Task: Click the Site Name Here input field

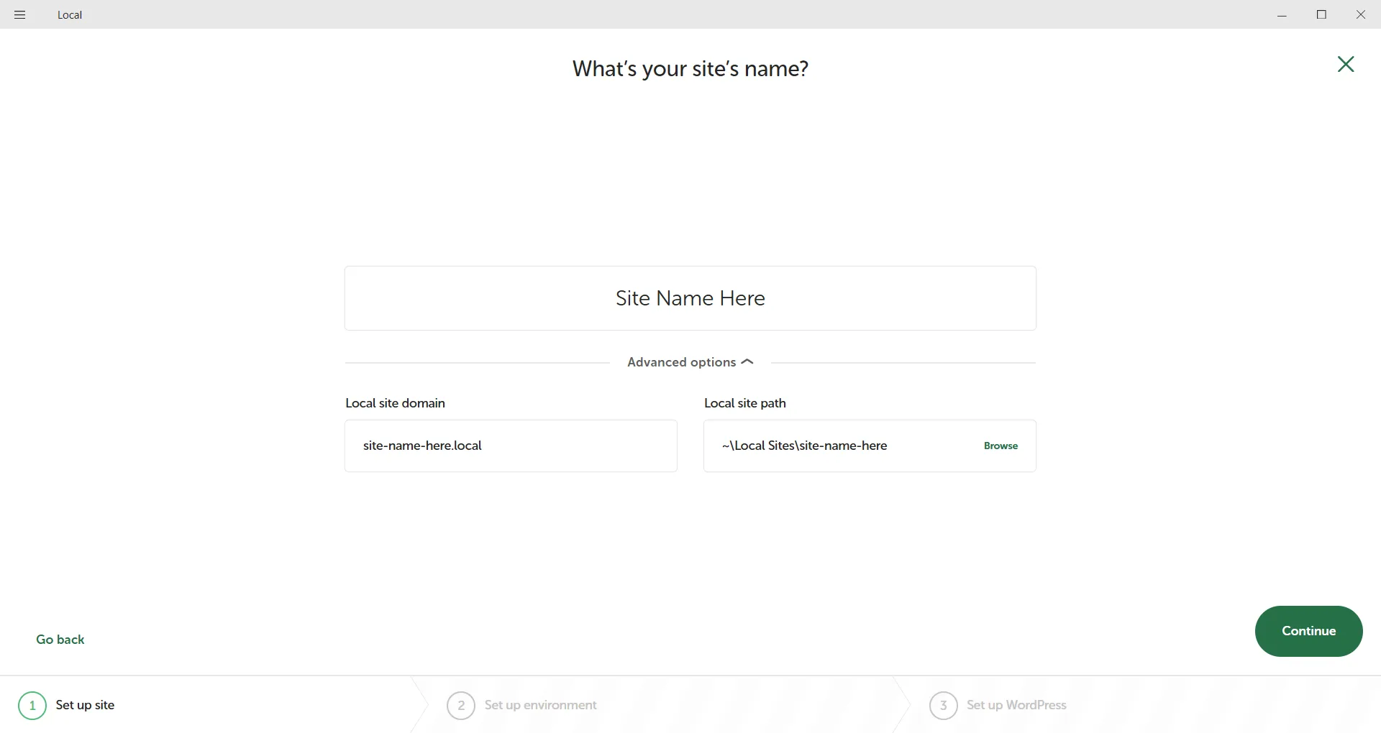Action: pyautogui.click(x=690, y=298)
